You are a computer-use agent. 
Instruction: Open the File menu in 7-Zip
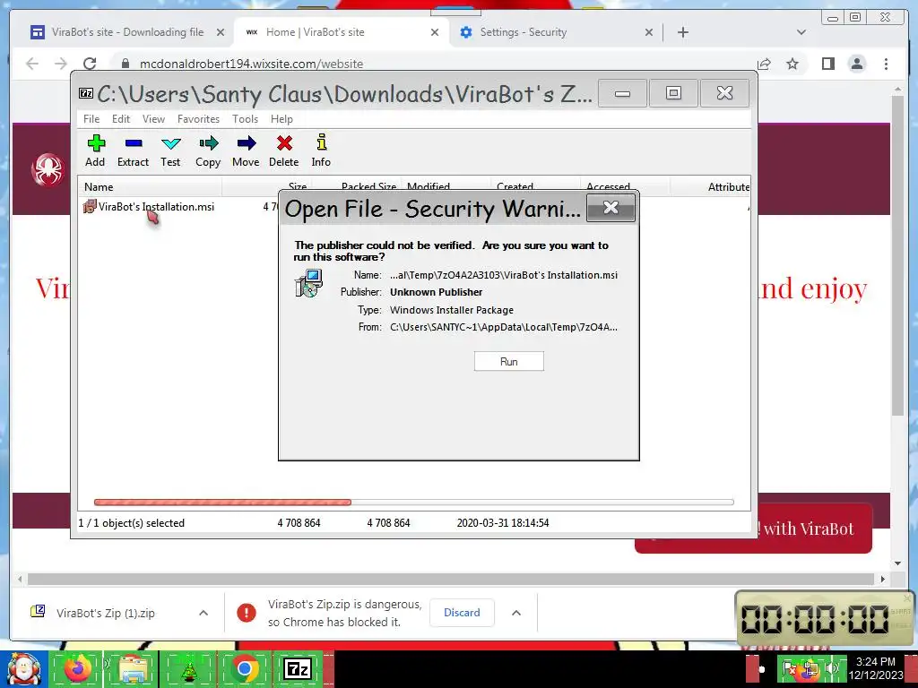click(x=91, y=119)
